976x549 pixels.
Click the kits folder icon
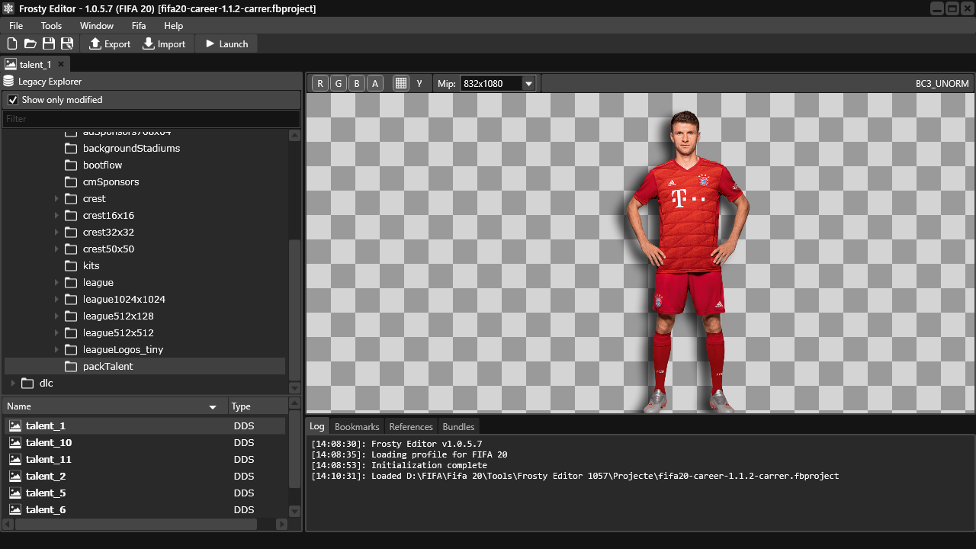pos(71,266)
